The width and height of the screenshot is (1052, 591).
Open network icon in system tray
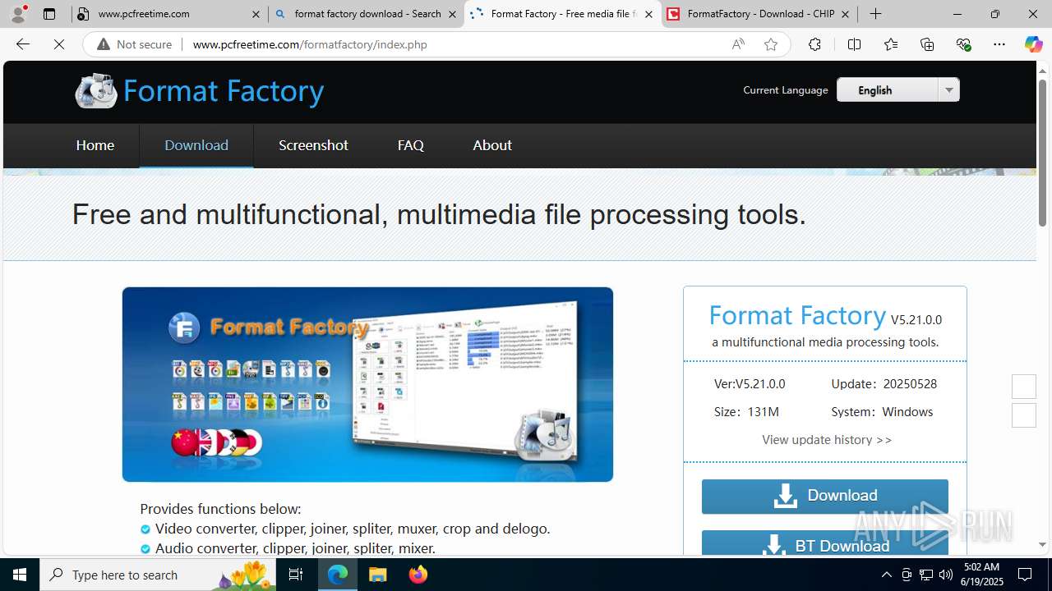point(925,575)
